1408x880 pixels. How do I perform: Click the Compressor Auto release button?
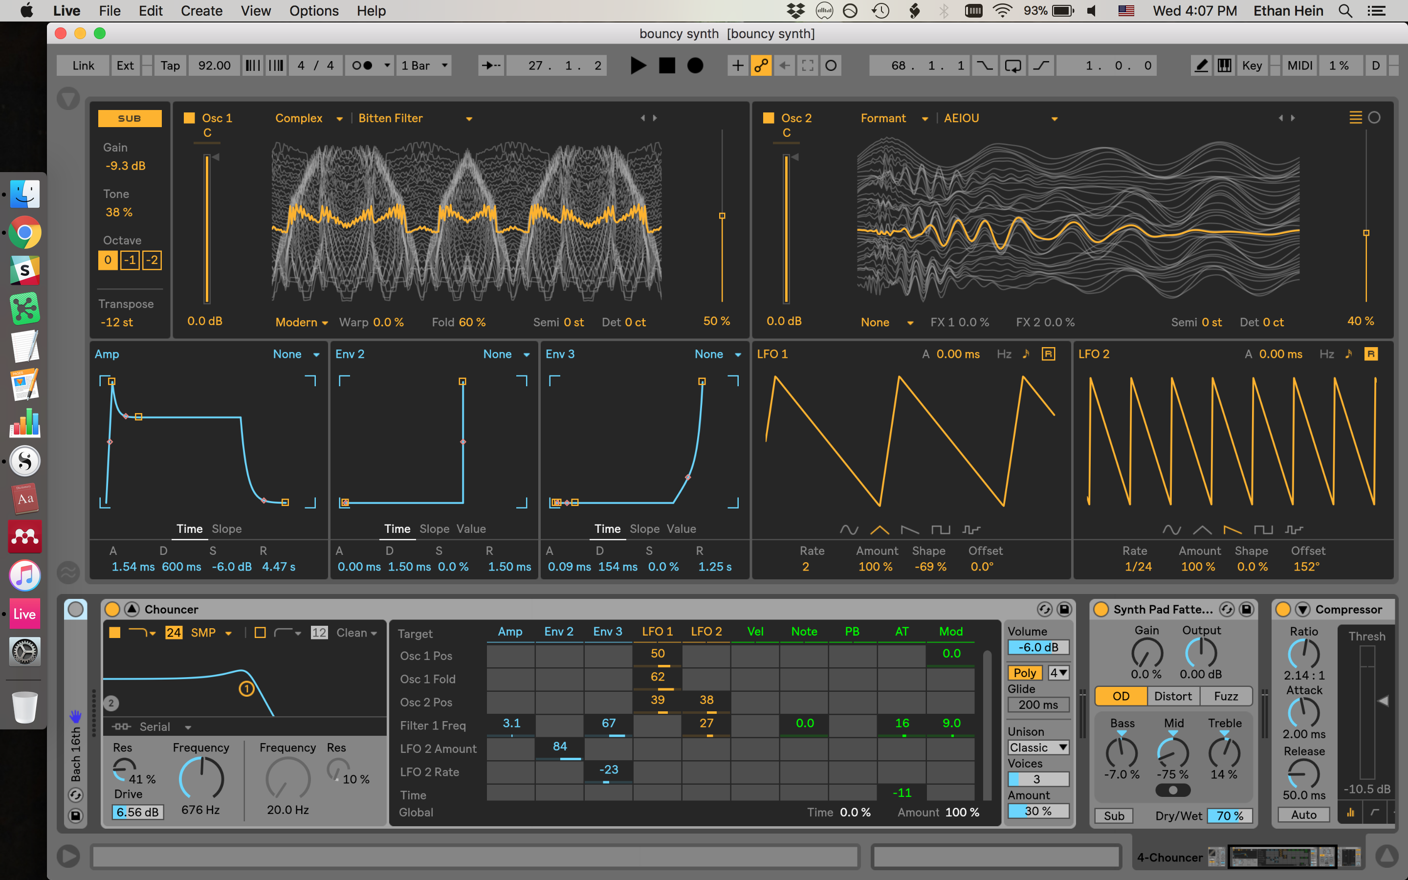1303,815
